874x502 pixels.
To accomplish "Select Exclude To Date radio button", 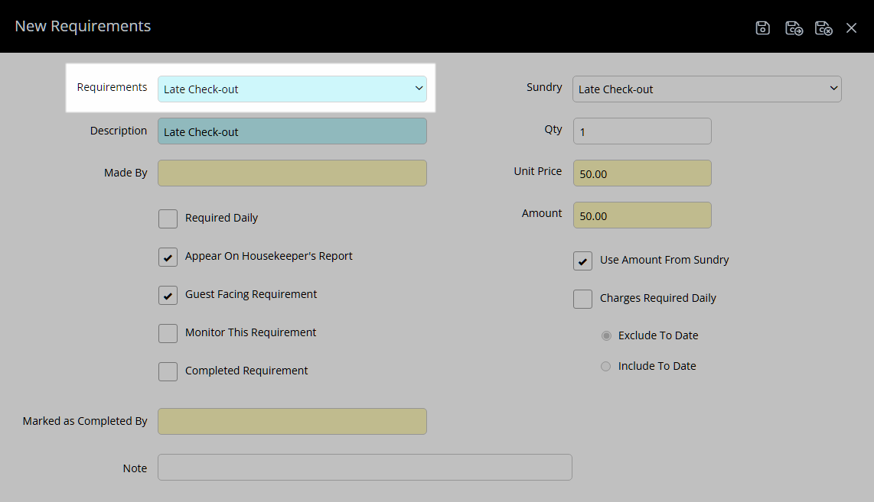I will click(606, 335).
